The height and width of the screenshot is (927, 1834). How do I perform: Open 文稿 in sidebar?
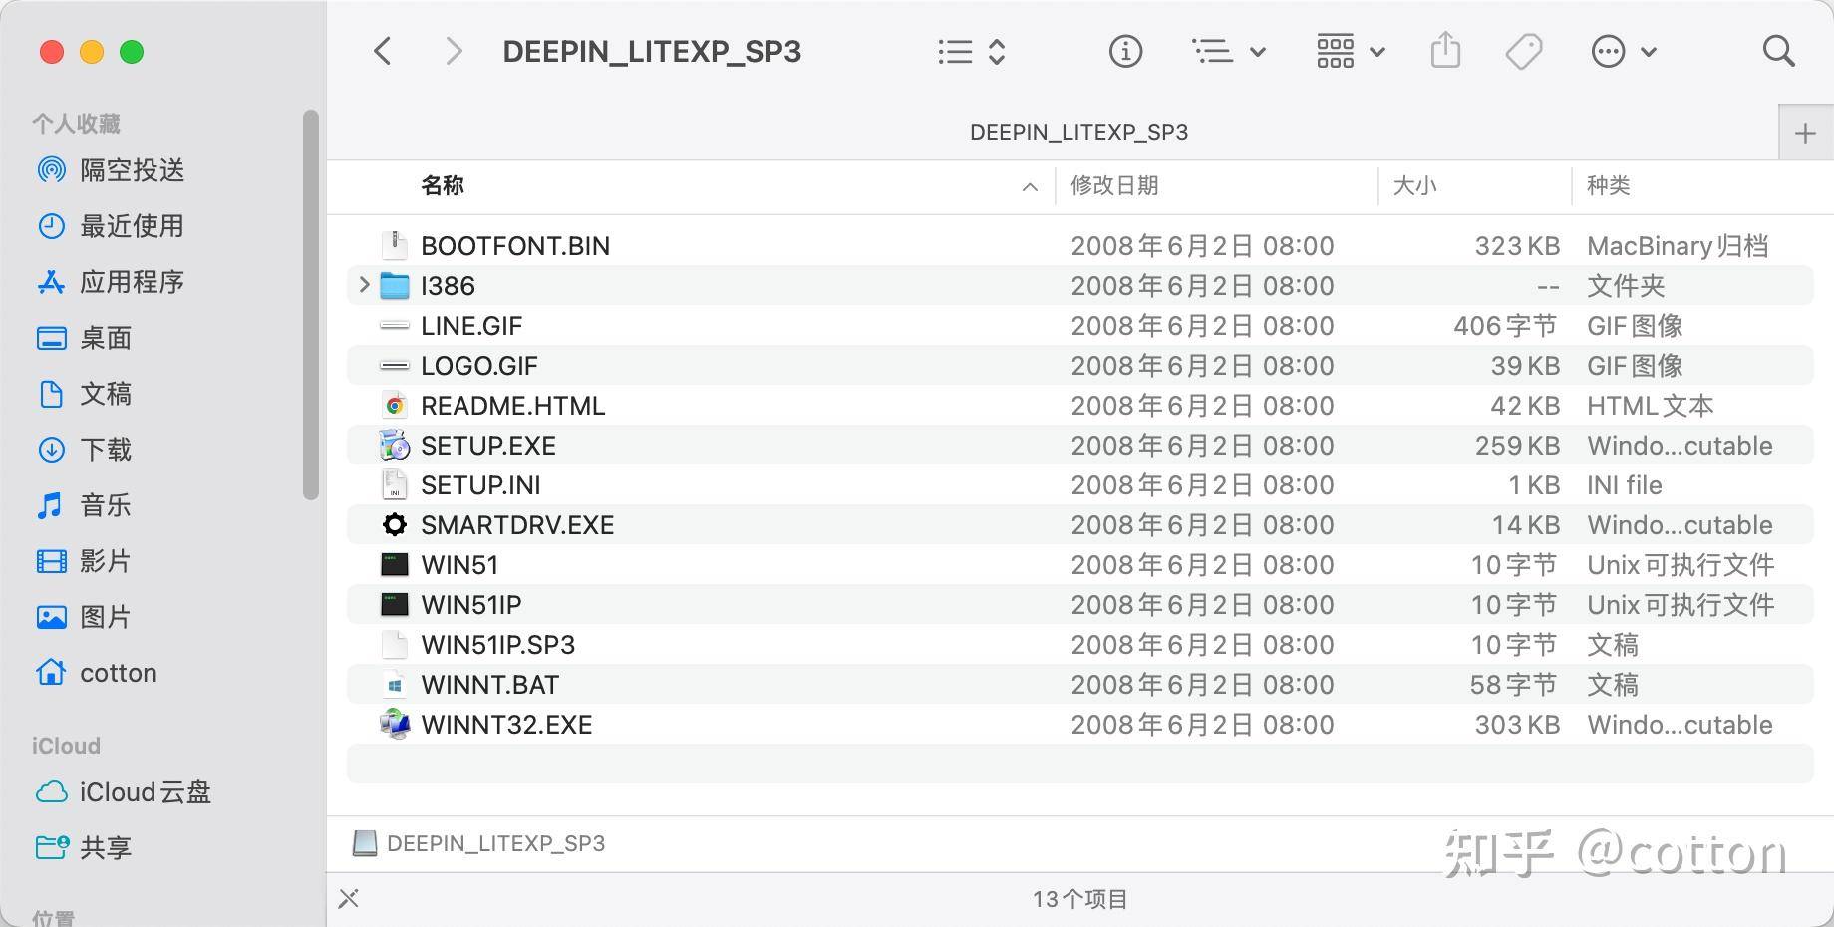point(85,394)
